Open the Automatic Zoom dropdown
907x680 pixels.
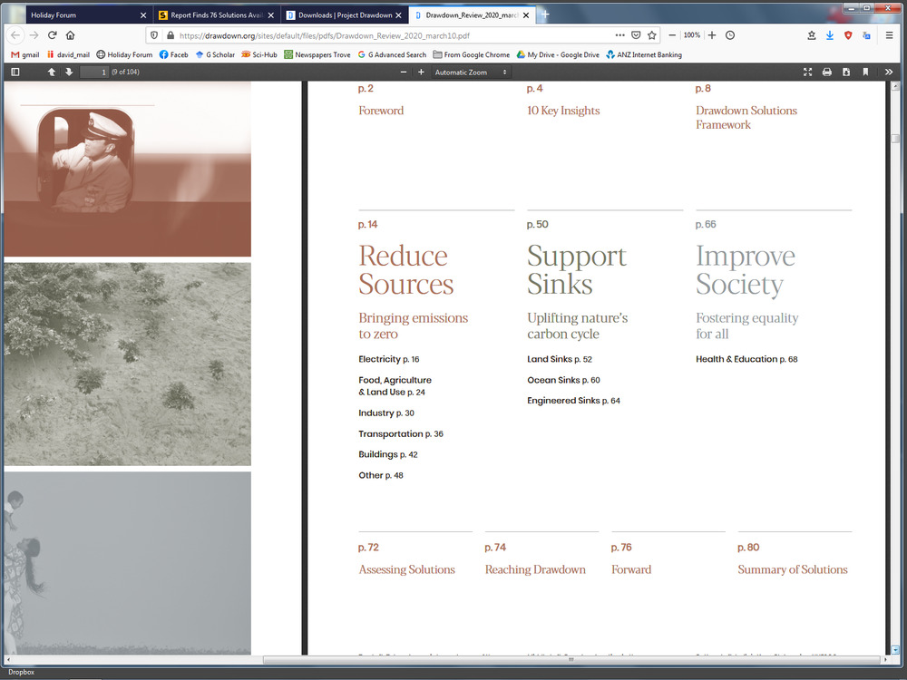[x=471, y=72]
